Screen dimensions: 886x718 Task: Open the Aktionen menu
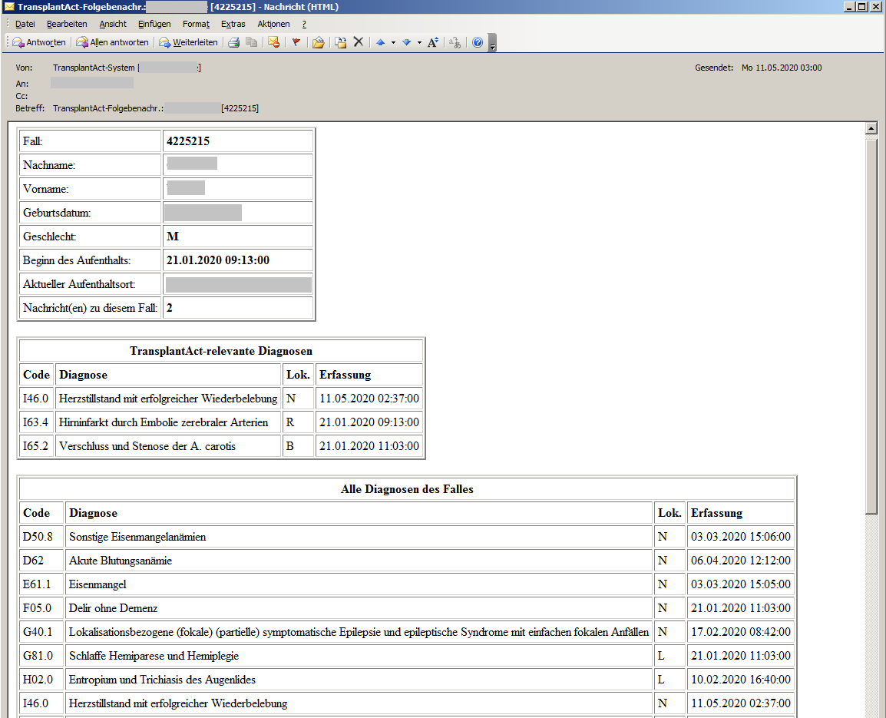[x=273, y=24]
